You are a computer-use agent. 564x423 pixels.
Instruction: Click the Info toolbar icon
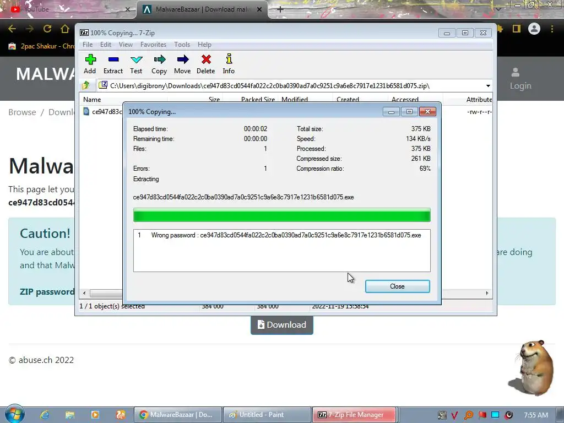click(x=229, y=64)
